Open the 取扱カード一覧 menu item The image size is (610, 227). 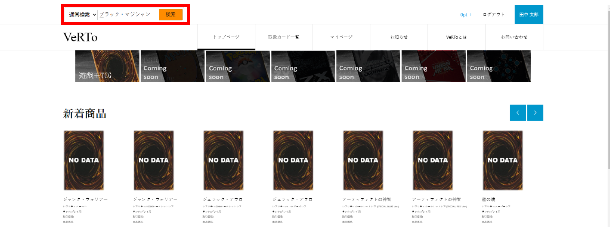(x=284, y=37)
